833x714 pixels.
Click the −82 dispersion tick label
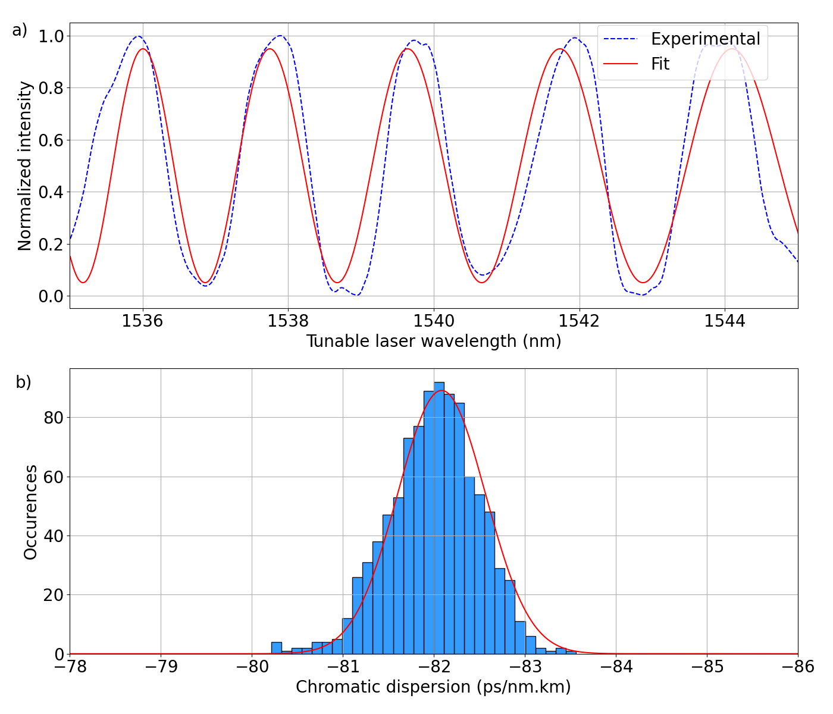[434, 666]
